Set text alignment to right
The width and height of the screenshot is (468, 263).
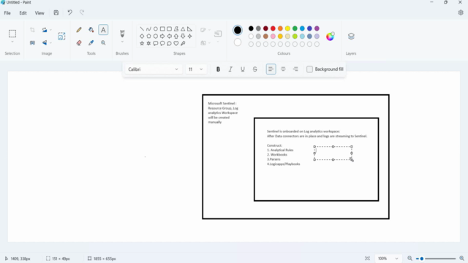click(x=295, y=69)
